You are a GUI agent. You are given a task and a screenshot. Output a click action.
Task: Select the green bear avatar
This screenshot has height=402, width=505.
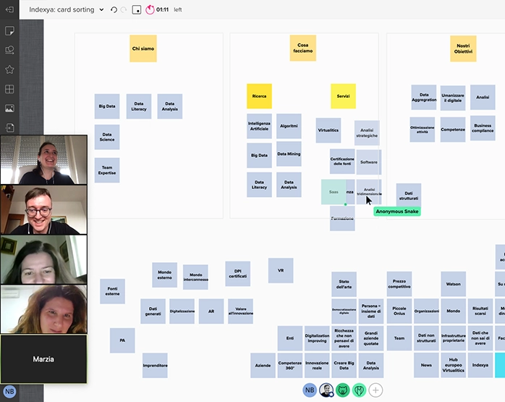(x=343, y=390)
